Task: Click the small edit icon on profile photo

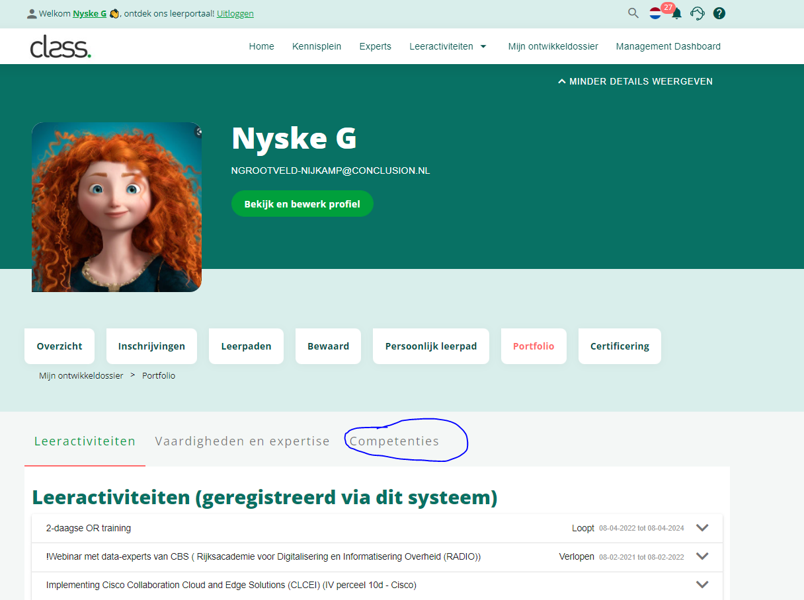Action: tap(198, 132)
